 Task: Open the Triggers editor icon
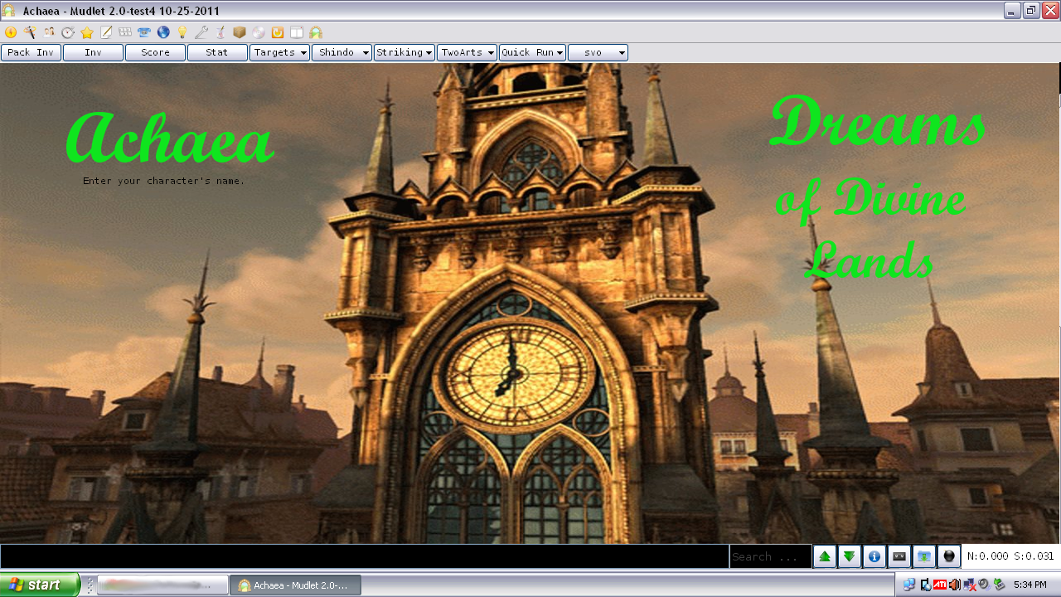(30, 32)
